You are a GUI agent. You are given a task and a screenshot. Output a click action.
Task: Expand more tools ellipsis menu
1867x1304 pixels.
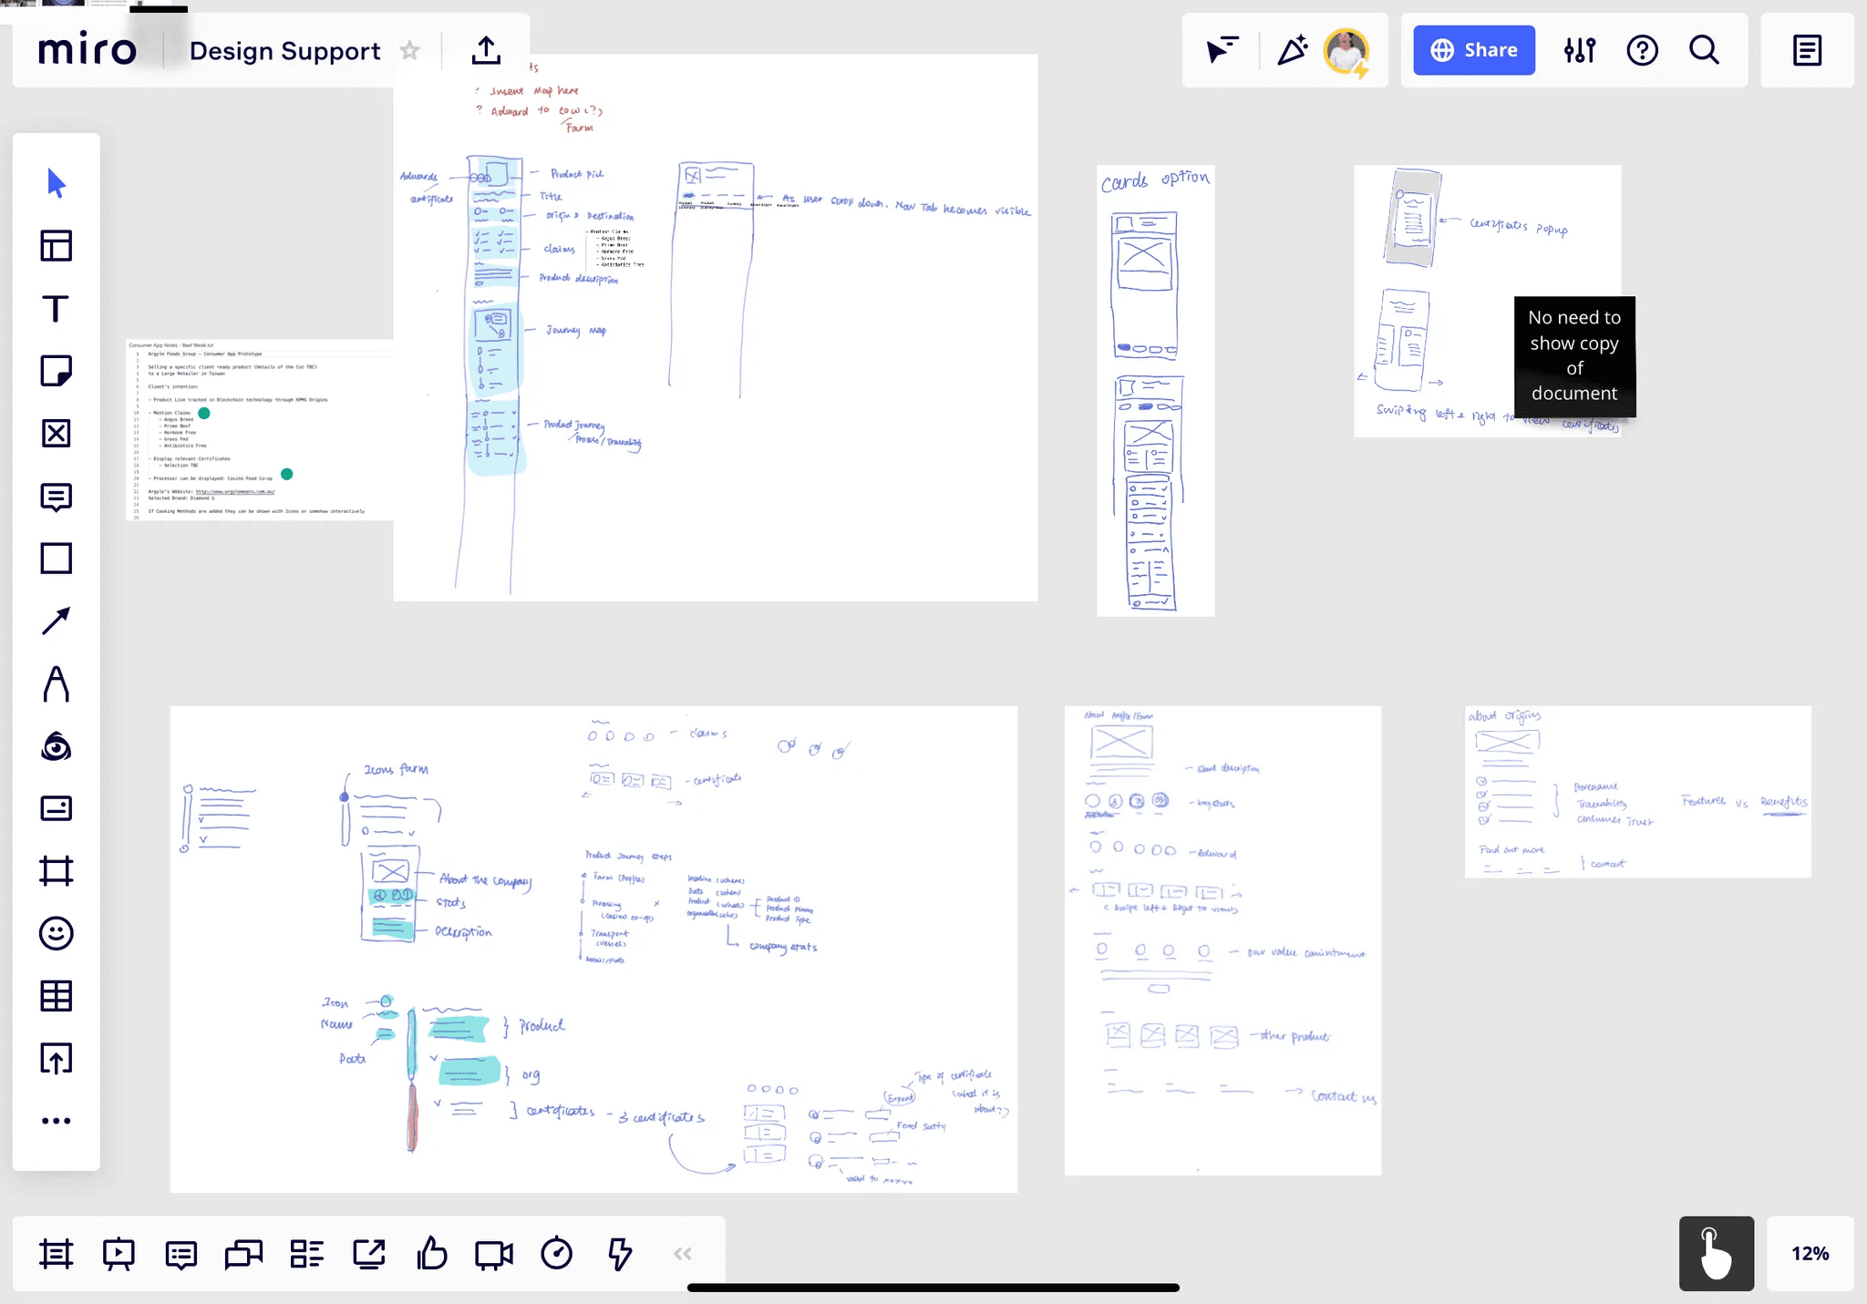56,1121
